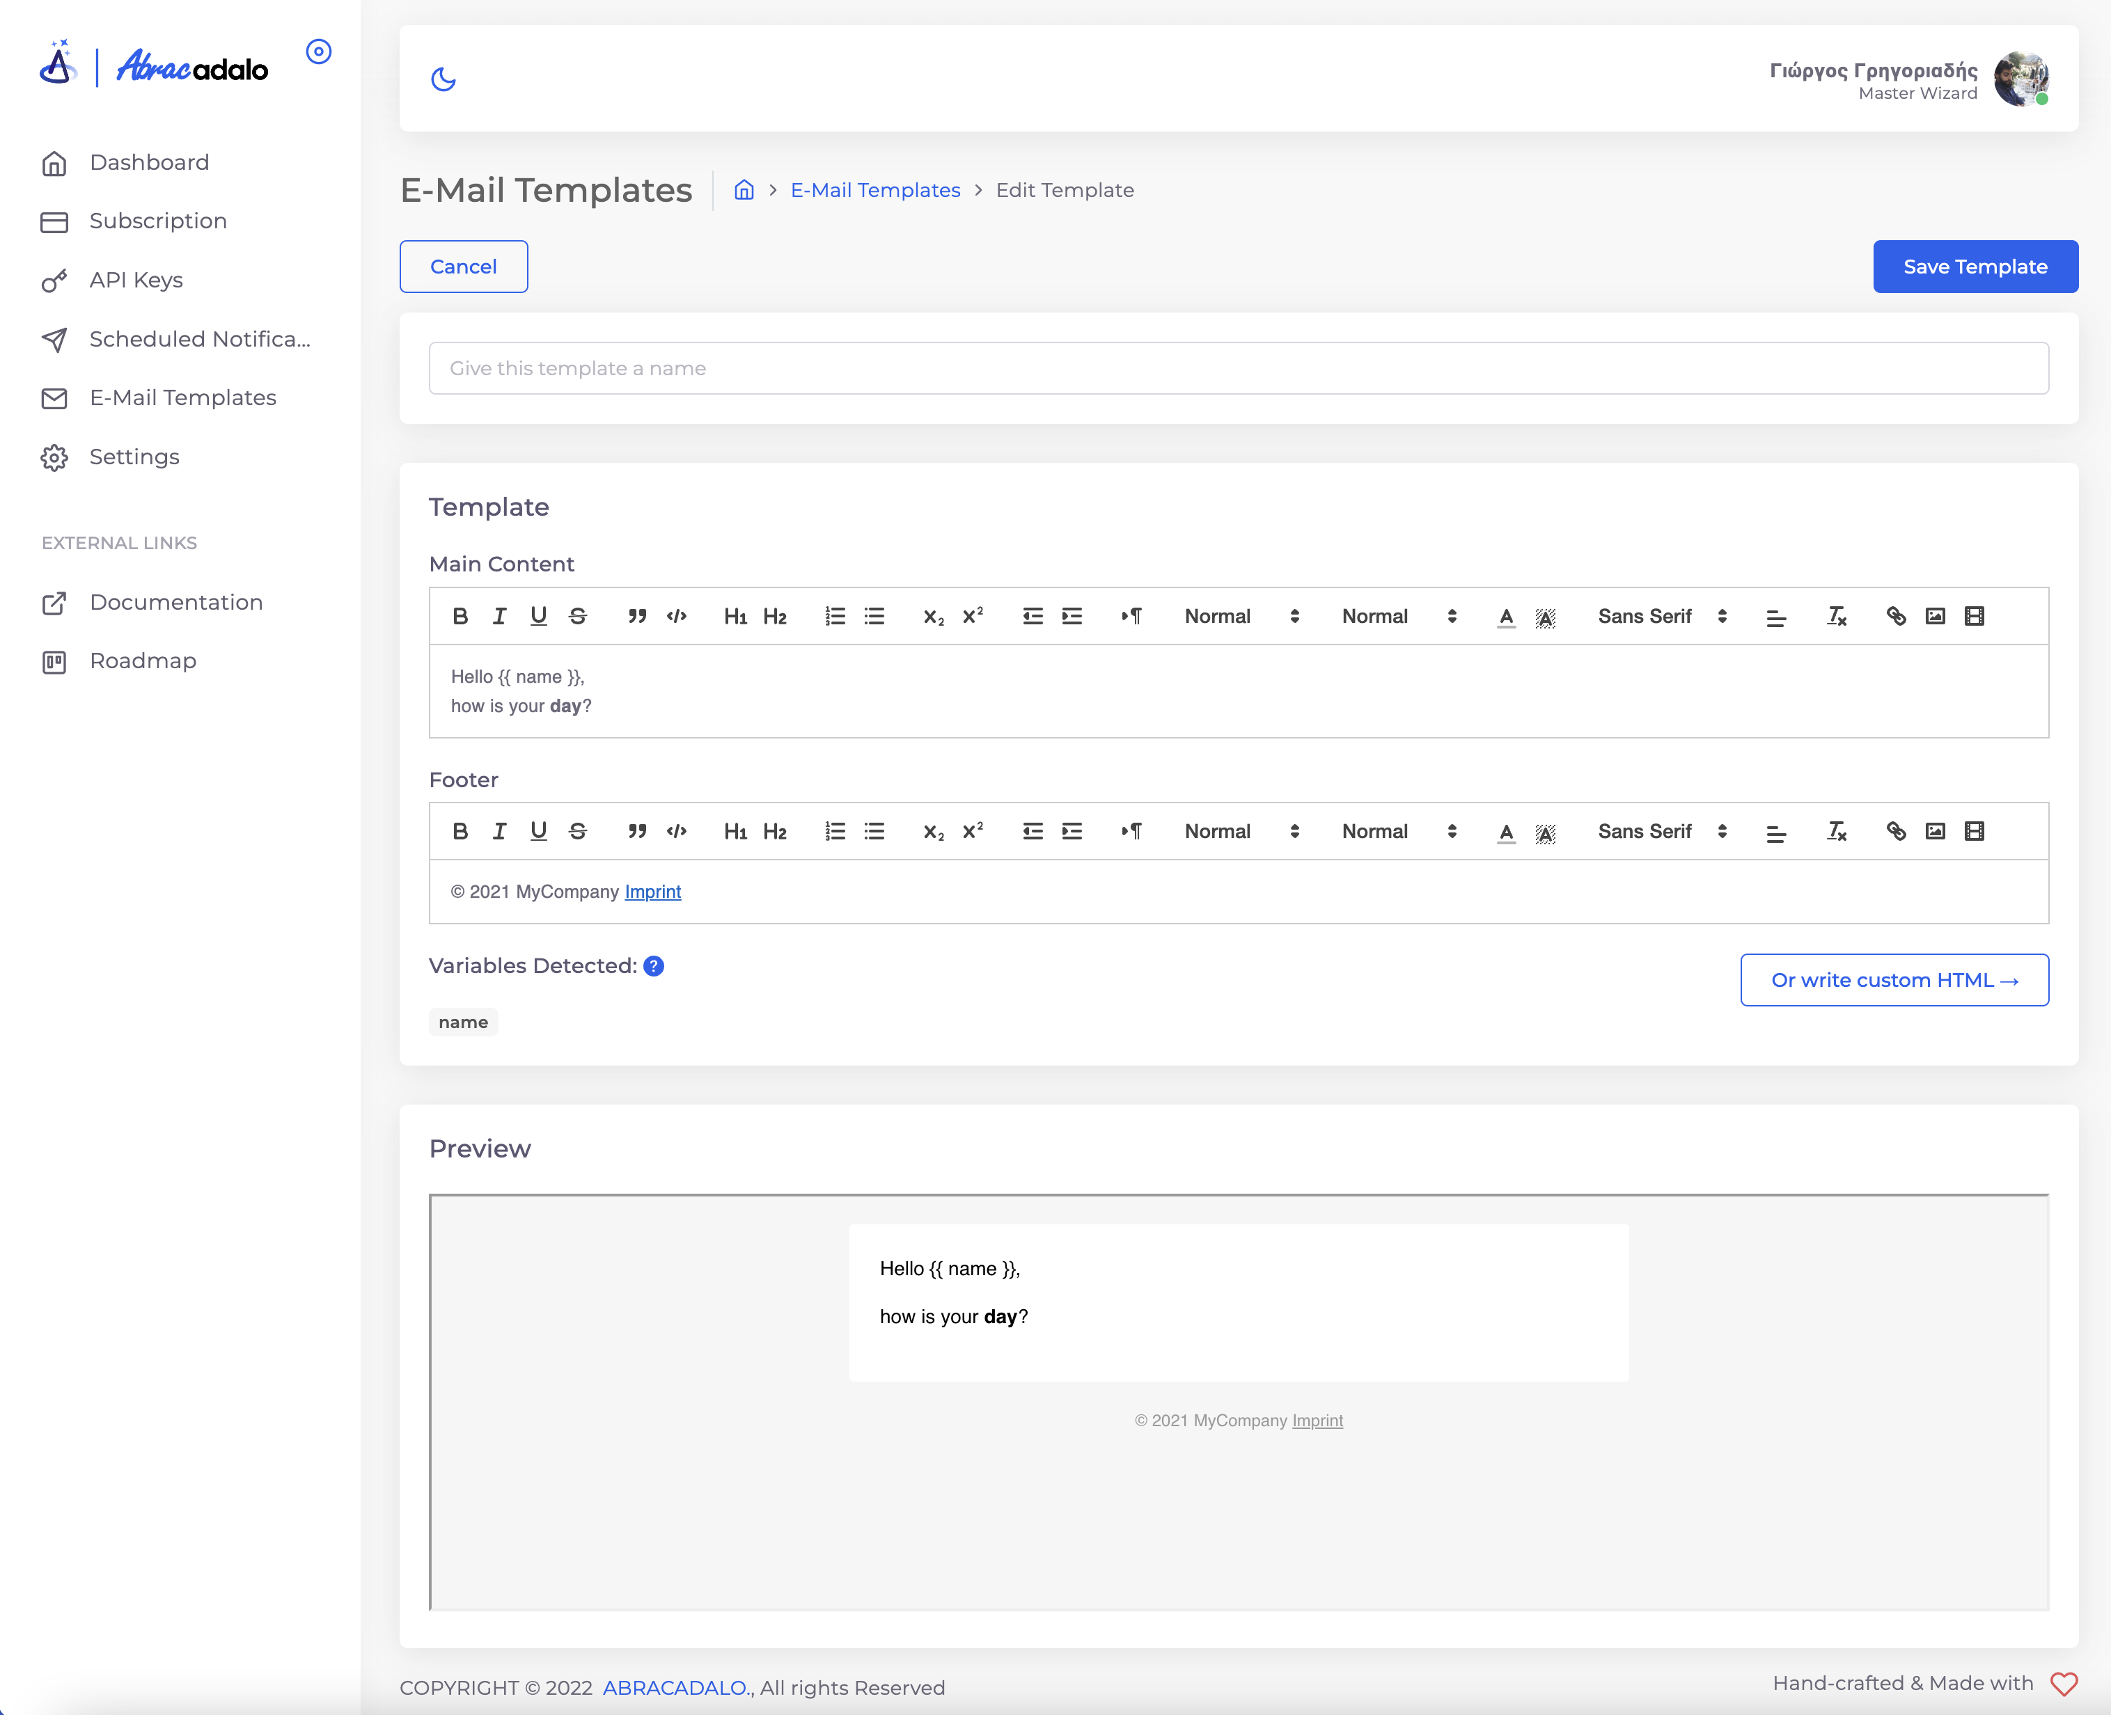Open E-Mail Templates in sidebar
Viewport: 2111px width, 1715px height.
pyautogui.click(x=159, y=398)
